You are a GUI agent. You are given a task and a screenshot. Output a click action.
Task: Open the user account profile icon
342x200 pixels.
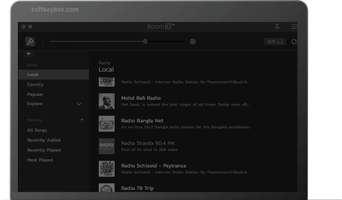(277, 26)
